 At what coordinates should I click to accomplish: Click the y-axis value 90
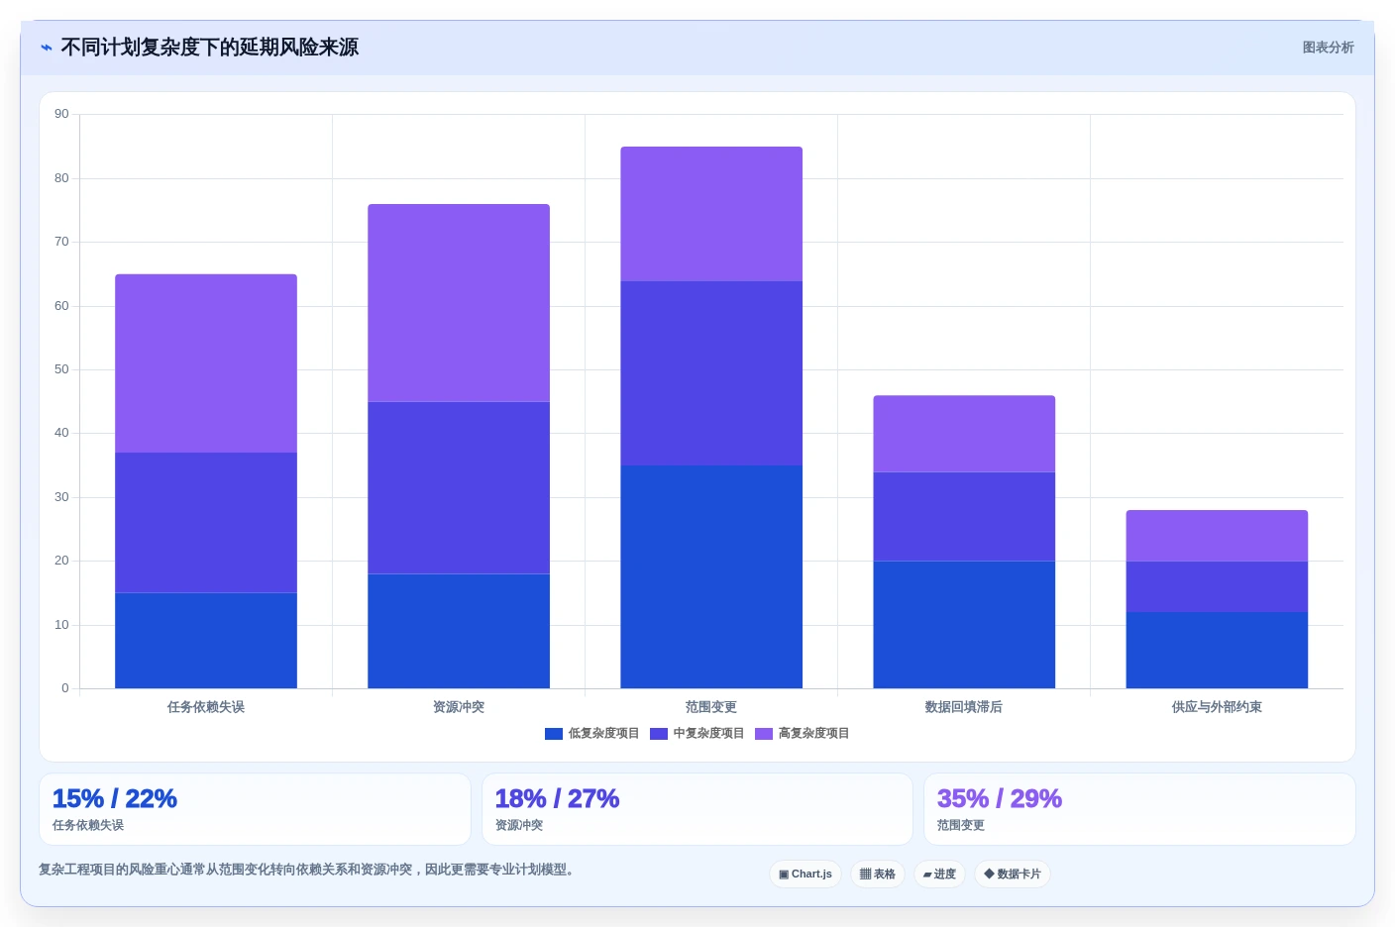click(x=61, y=114)
